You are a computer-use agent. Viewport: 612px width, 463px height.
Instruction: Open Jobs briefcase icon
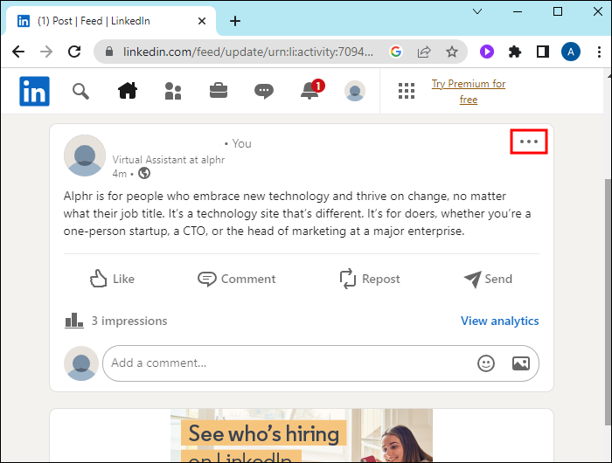click(219, 91)
